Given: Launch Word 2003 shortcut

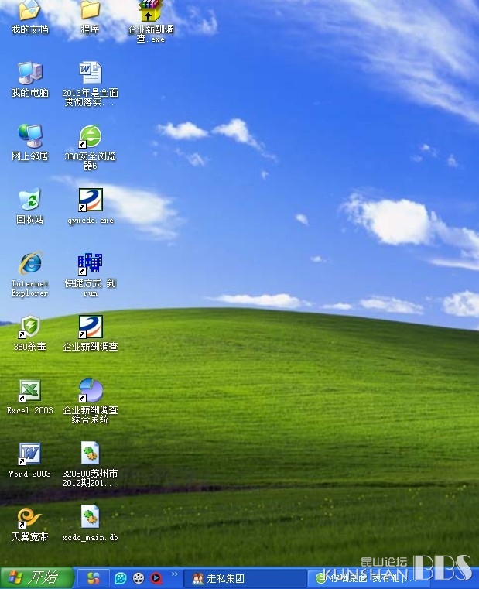Looking at the screenshot, I should pyautogui.click(x=29, y=454).
